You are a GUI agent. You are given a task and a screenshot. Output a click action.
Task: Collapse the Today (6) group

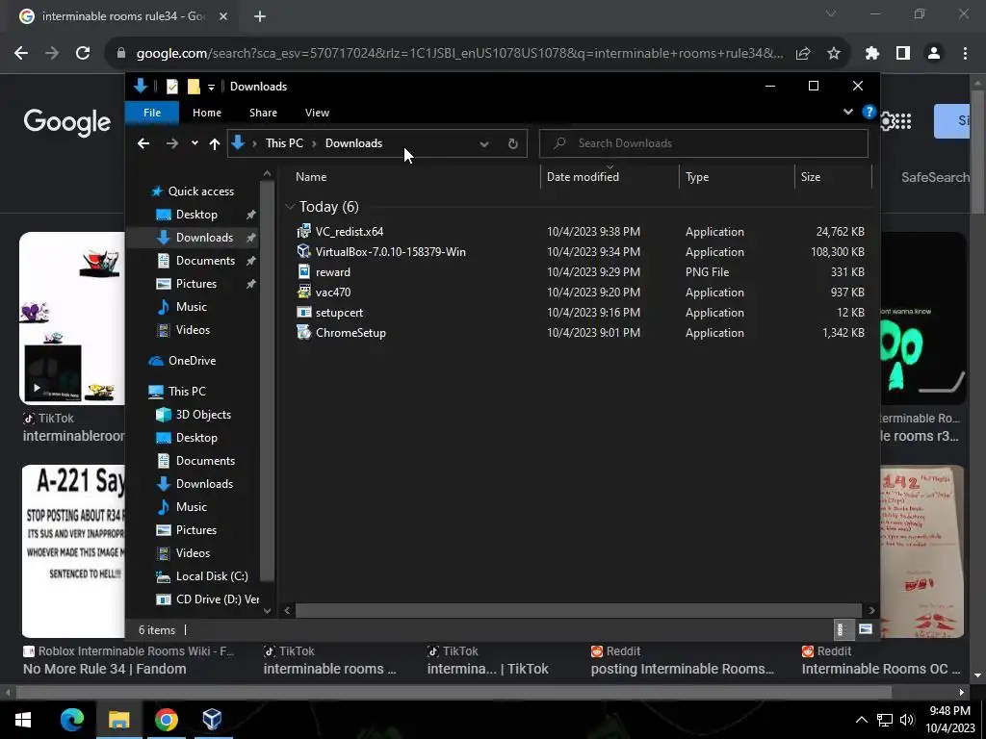pos(290,206)
